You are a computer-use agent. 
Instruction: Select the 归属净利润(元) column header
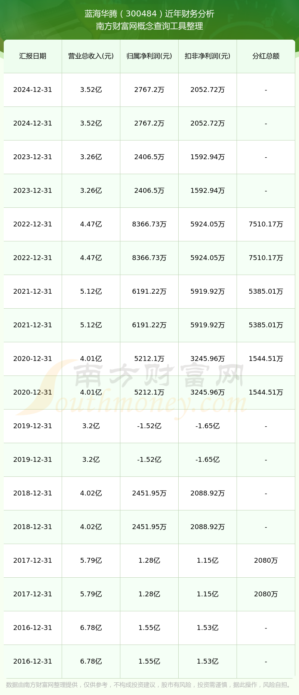point(149,56)
